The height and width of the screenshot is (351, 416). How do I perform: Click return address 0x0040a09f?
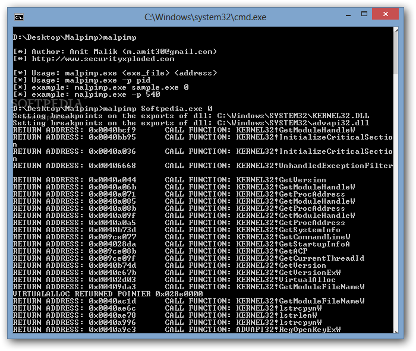point(112,216)
